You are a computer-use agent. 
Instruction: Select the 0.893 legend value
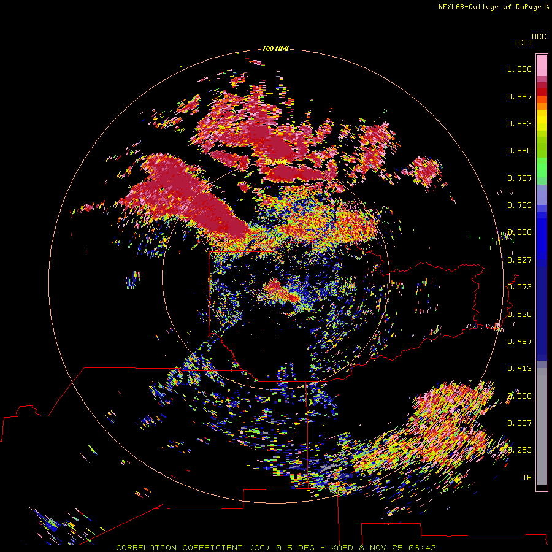(x=519, y=123)
